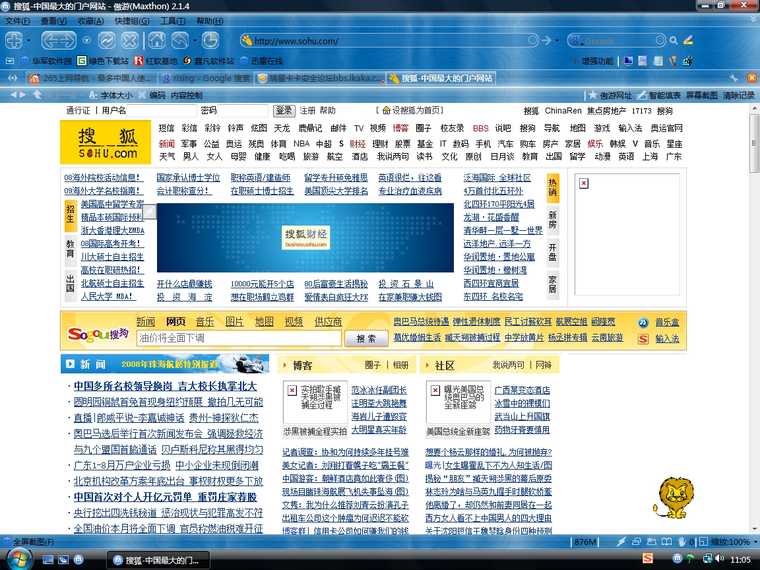Open dropdown next to new tab button
The width and height of the screenshot is (760, 570).
pyautogui.click(x=28, y=41)
